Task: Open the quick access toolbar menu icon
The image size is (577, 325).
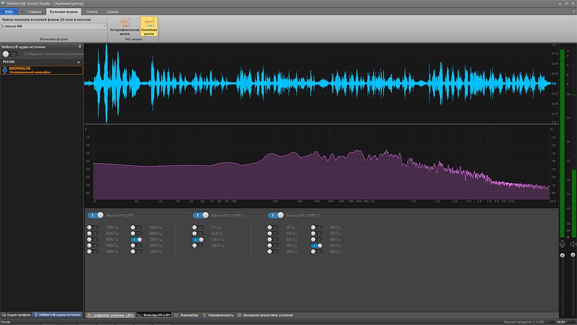Action: (x=23, y=11)
